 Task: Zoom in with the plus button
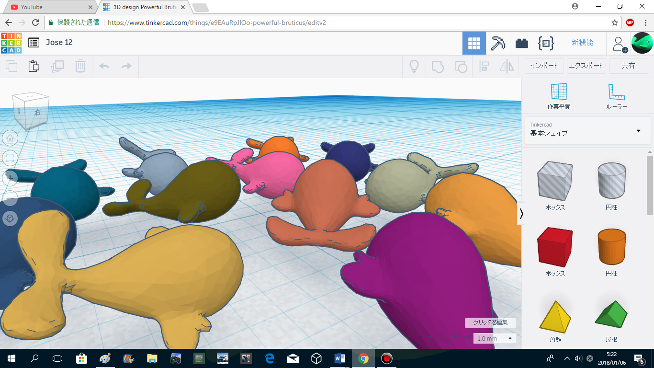coord(10,178)
